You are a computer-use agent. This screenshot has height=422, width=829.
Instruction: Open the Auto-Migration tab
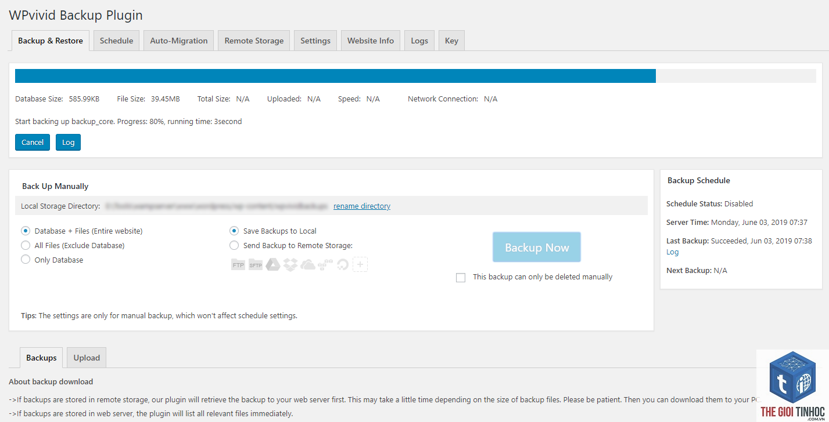pos(179,41)
